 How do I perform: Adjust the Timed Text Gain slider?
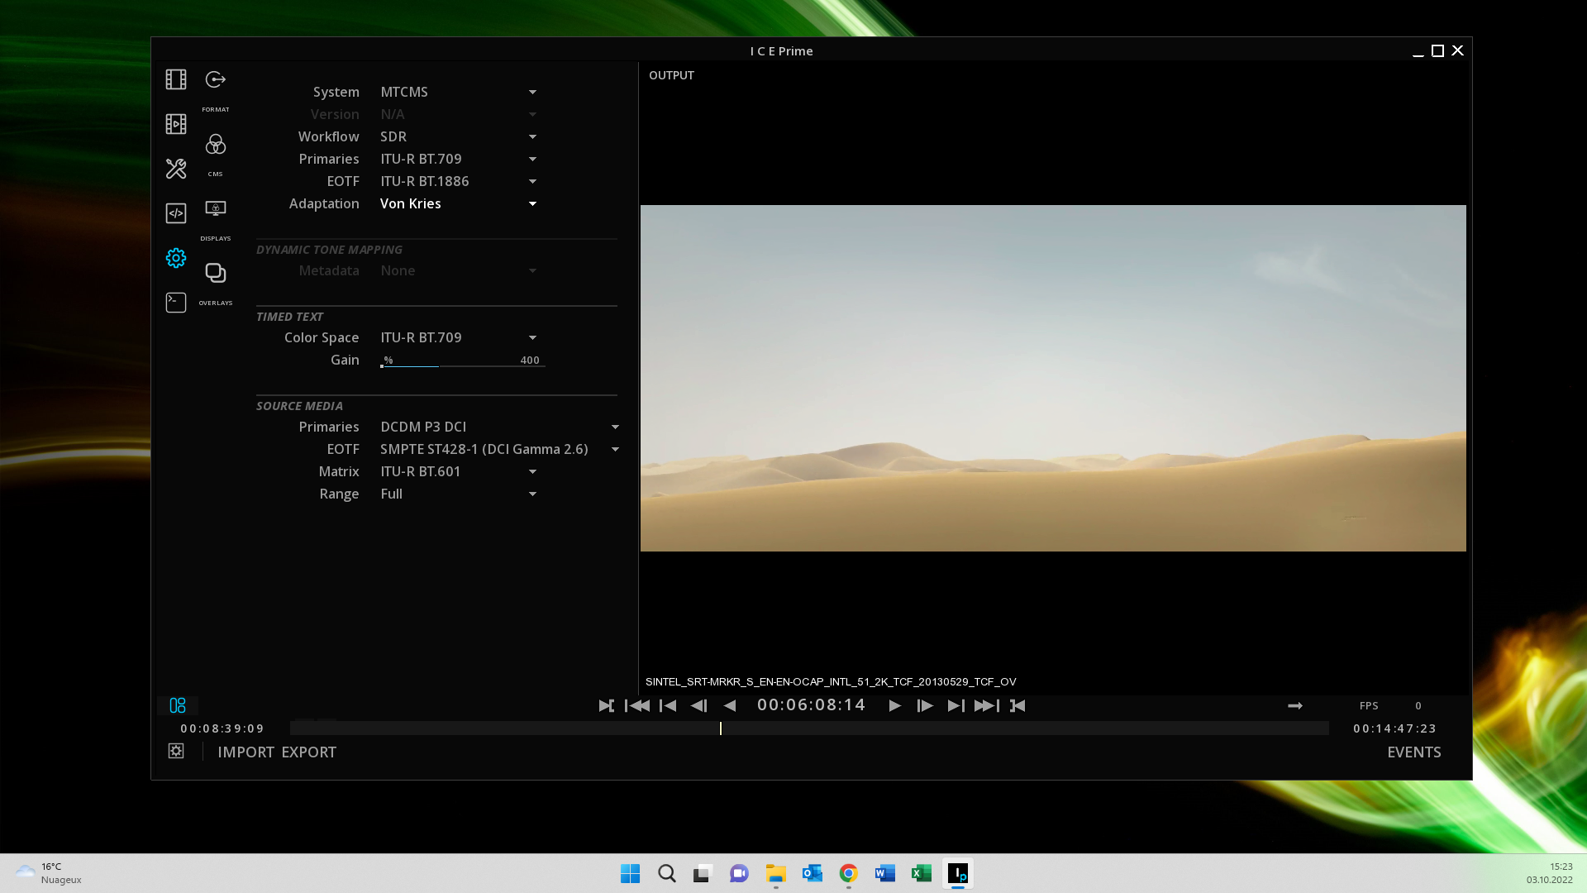462,361
